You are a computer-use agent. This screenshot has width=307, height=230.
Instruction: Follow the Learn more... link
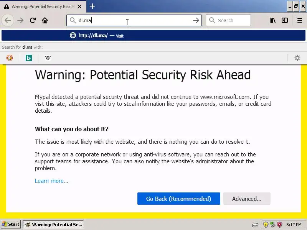[x=51, y=181]
